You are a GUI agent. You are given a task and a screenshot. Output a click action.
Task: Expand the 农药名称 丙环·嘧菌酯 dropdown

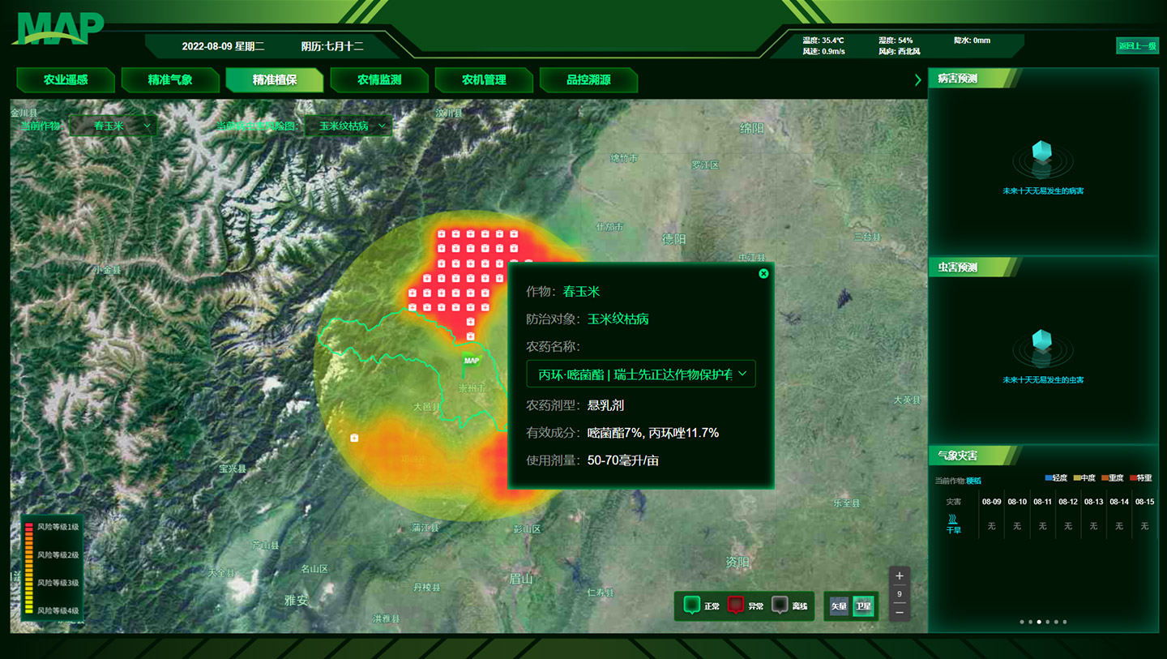(x=641, y=374)
